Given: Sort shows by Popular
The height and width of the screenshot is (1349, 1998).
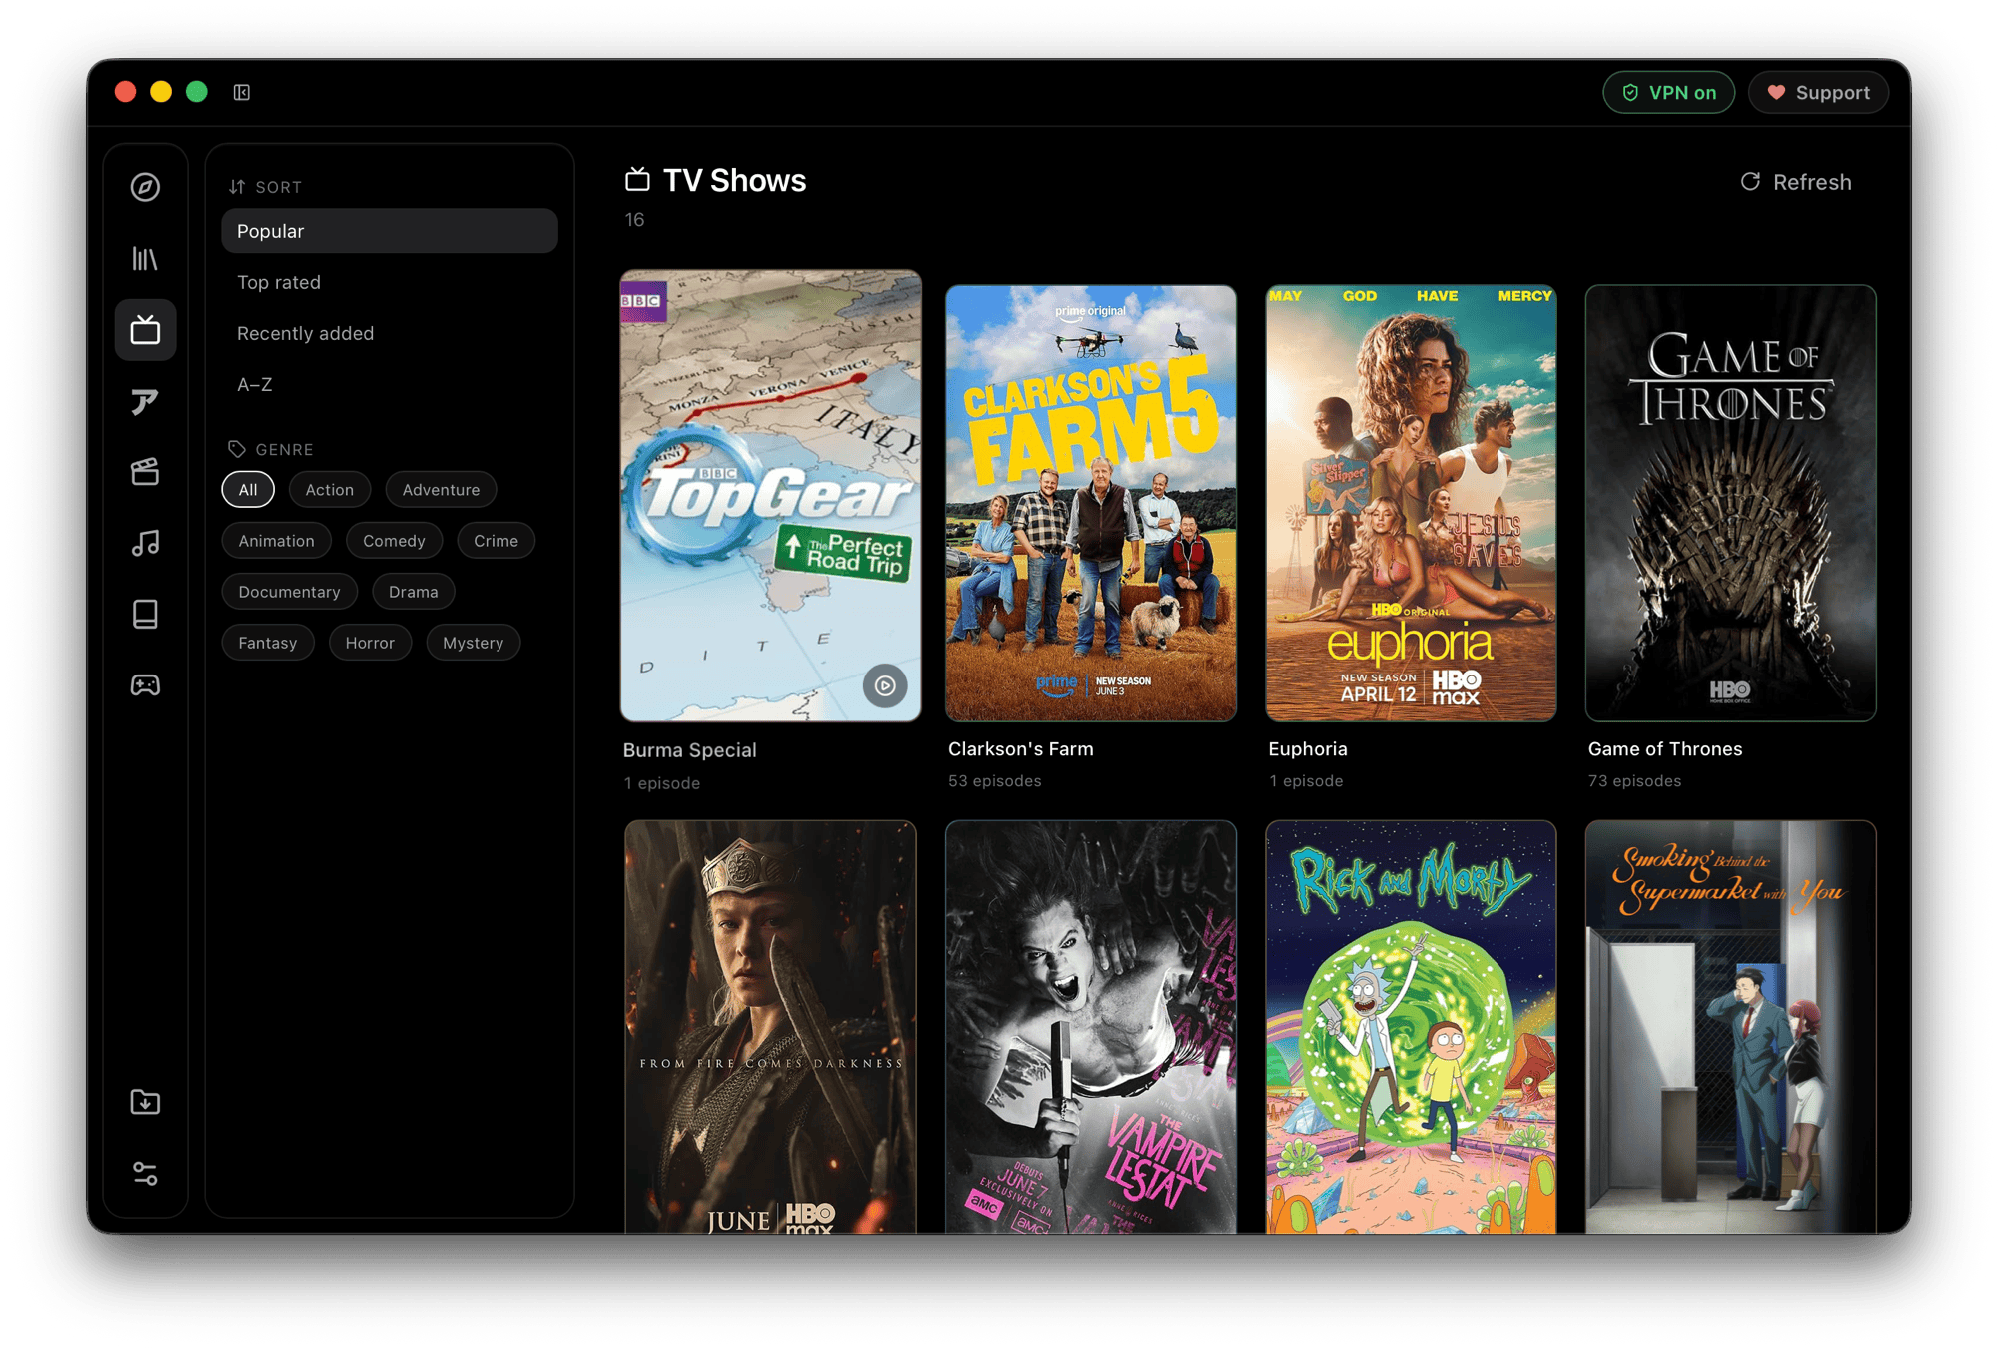Looking at the screenshot, I should [x=390, y=231].
